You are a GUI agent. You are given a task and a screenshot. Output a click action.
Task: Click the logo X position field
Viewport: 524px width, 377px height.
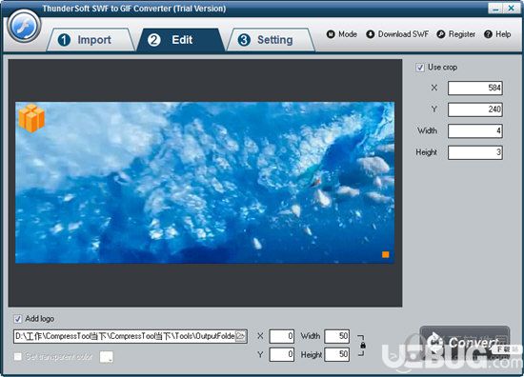click(x=282, y=336)
